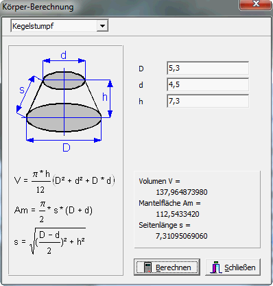Screen dimensions: 273x286
Task: Click the Körper-Berechnung title bar text
Action: coord(38,7)
